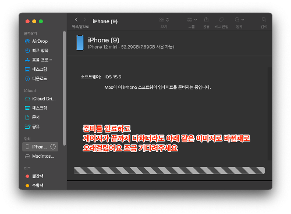
Task: Click the iCloud section header
Action: [x=30, y=91]
